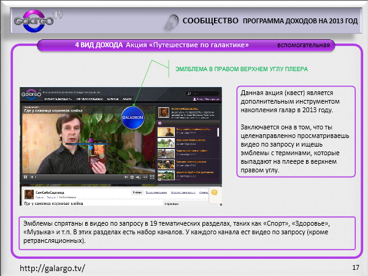This screenshot has height=276, width=368.
Task: Open the fifth playlist thumbnail with the garden
Action: pyautogui.click(x=166, y=175)
